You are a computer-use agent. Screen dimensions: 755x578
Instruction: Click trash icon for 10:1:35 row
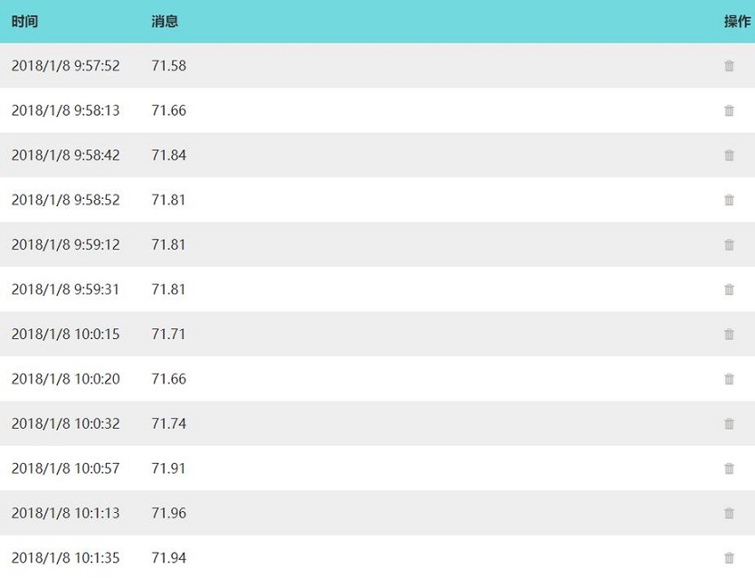[x=729, y=558]
